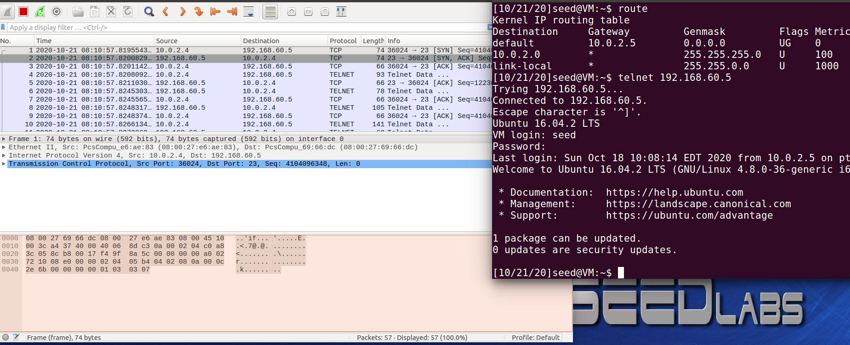Find a packet with magnifier icon

pos(149,11)
